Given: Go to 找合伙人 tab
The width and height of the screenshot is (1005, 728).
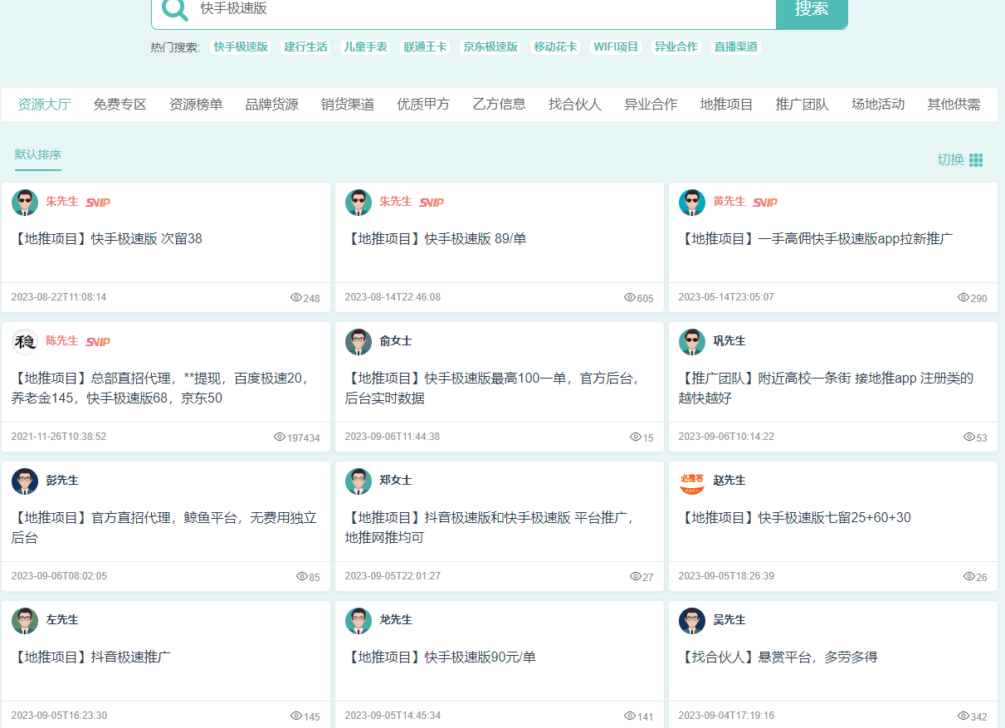Looking at the screenshot, I should pyautogui.click(x=575, y=105).
